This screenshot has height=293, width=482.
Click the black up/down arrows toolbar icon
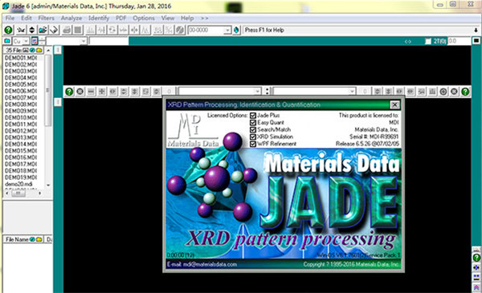point(31,30)
